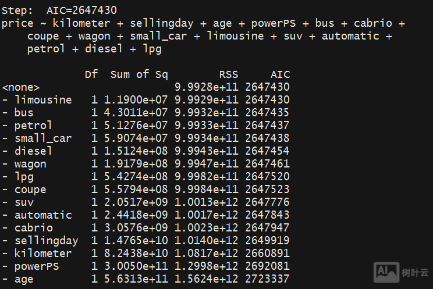The height and width of the screenshot is (289, 433).
Task: Click AIC value 2723337 in age row
Action: pyautogui.click(x=267, y=279)
